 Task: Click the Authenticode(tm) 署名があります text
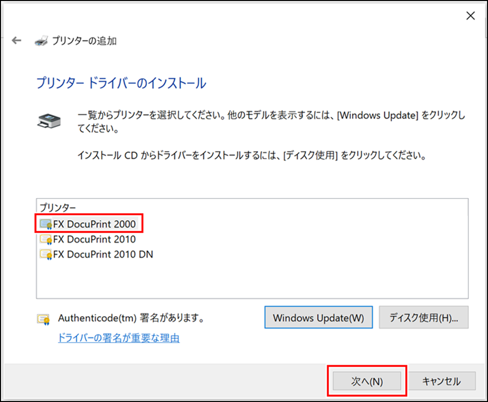pos(131,318)
